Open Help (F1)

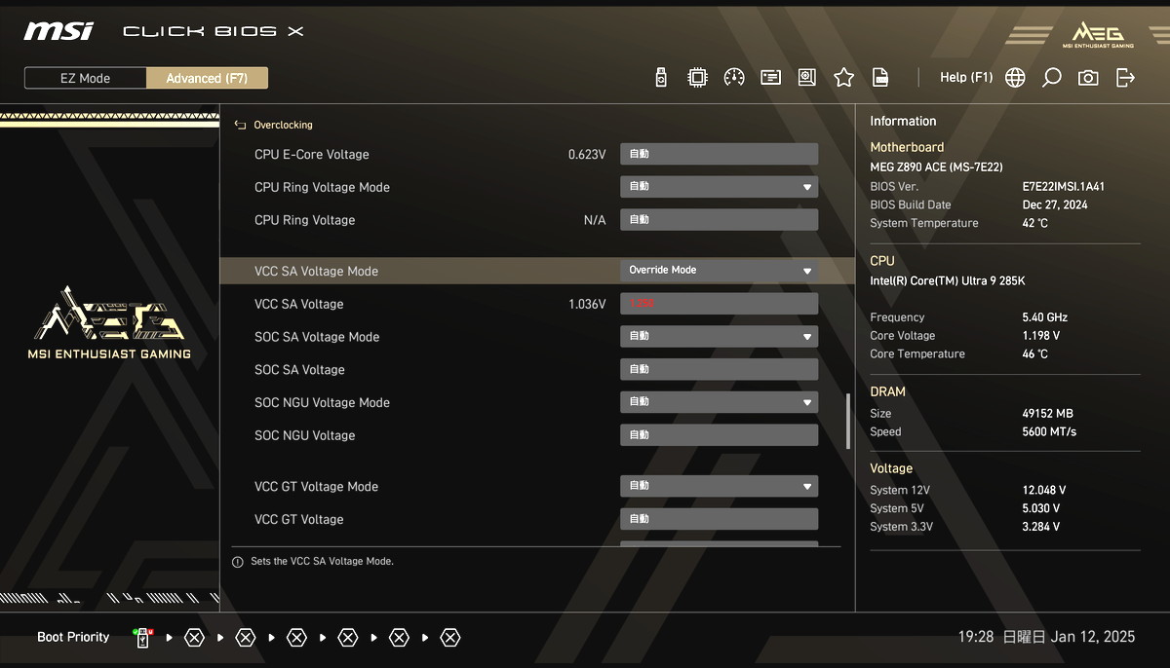pos(966,78)
